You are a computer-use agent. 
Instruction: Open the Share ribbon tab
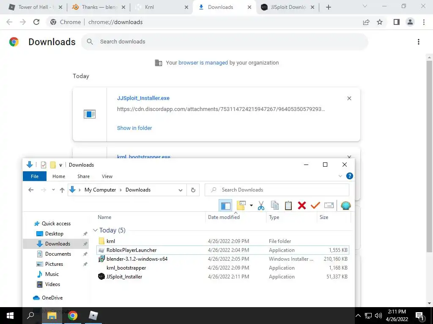click(x=83, y=176)
